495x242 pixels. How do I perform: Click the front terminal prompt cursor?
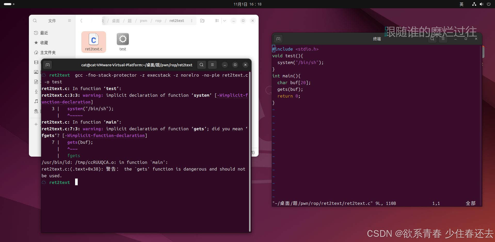tap(76, 182)
